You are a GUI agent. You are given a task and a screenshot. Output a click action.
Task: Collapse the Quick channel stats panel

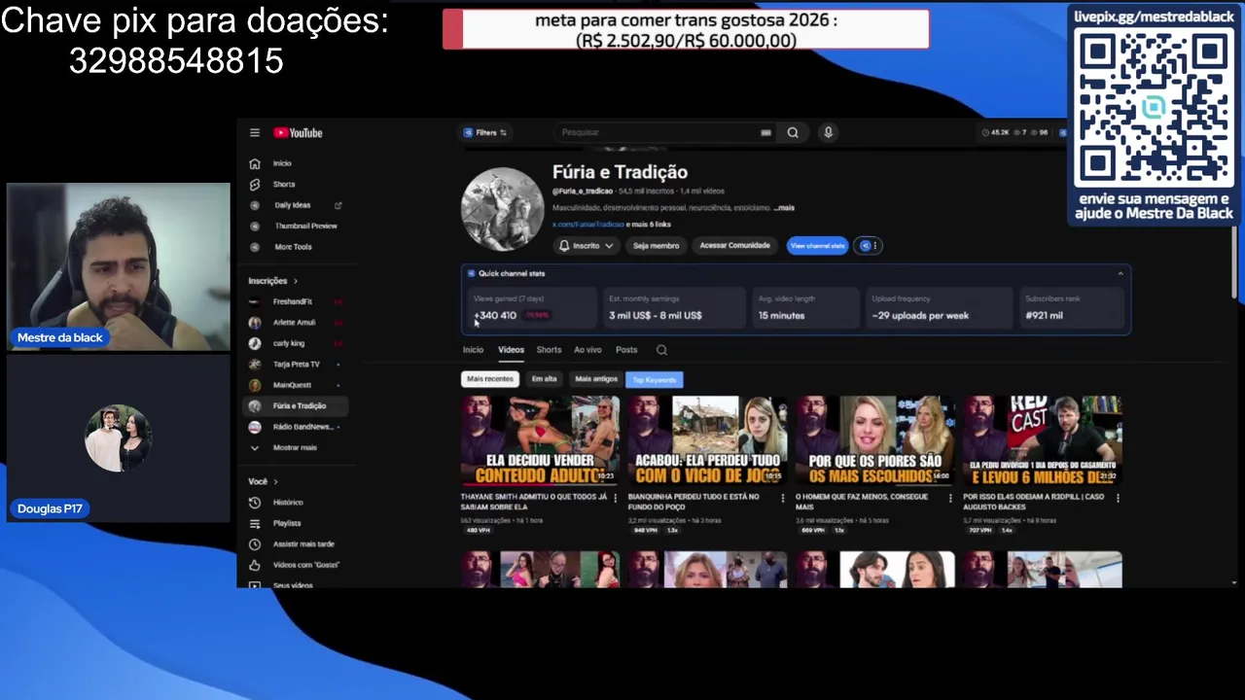1120,274
